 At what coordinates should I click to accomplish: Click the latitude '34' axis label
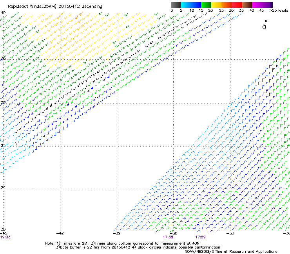coord(3,145)
